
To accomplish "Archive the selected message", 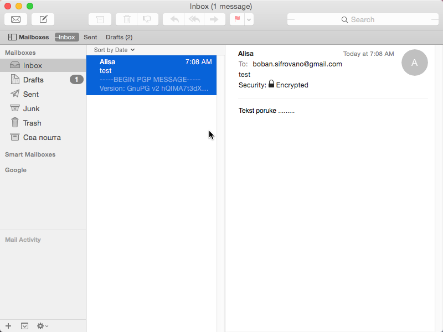I will click(100, 19).
